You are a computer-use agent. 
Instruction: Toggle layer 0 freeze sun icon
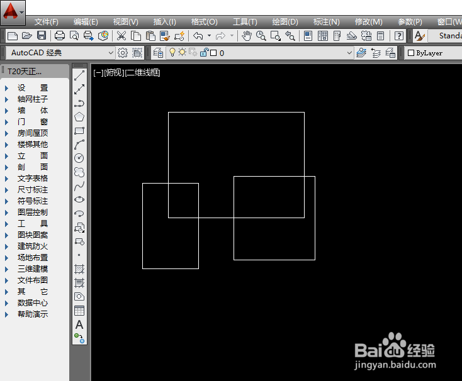[183, 52]
